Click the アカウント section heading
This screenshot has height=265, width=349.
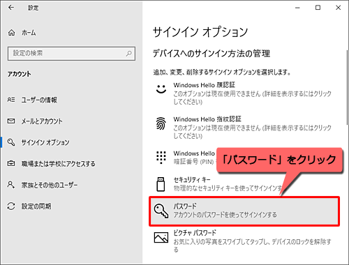click(x=19, y=74)
